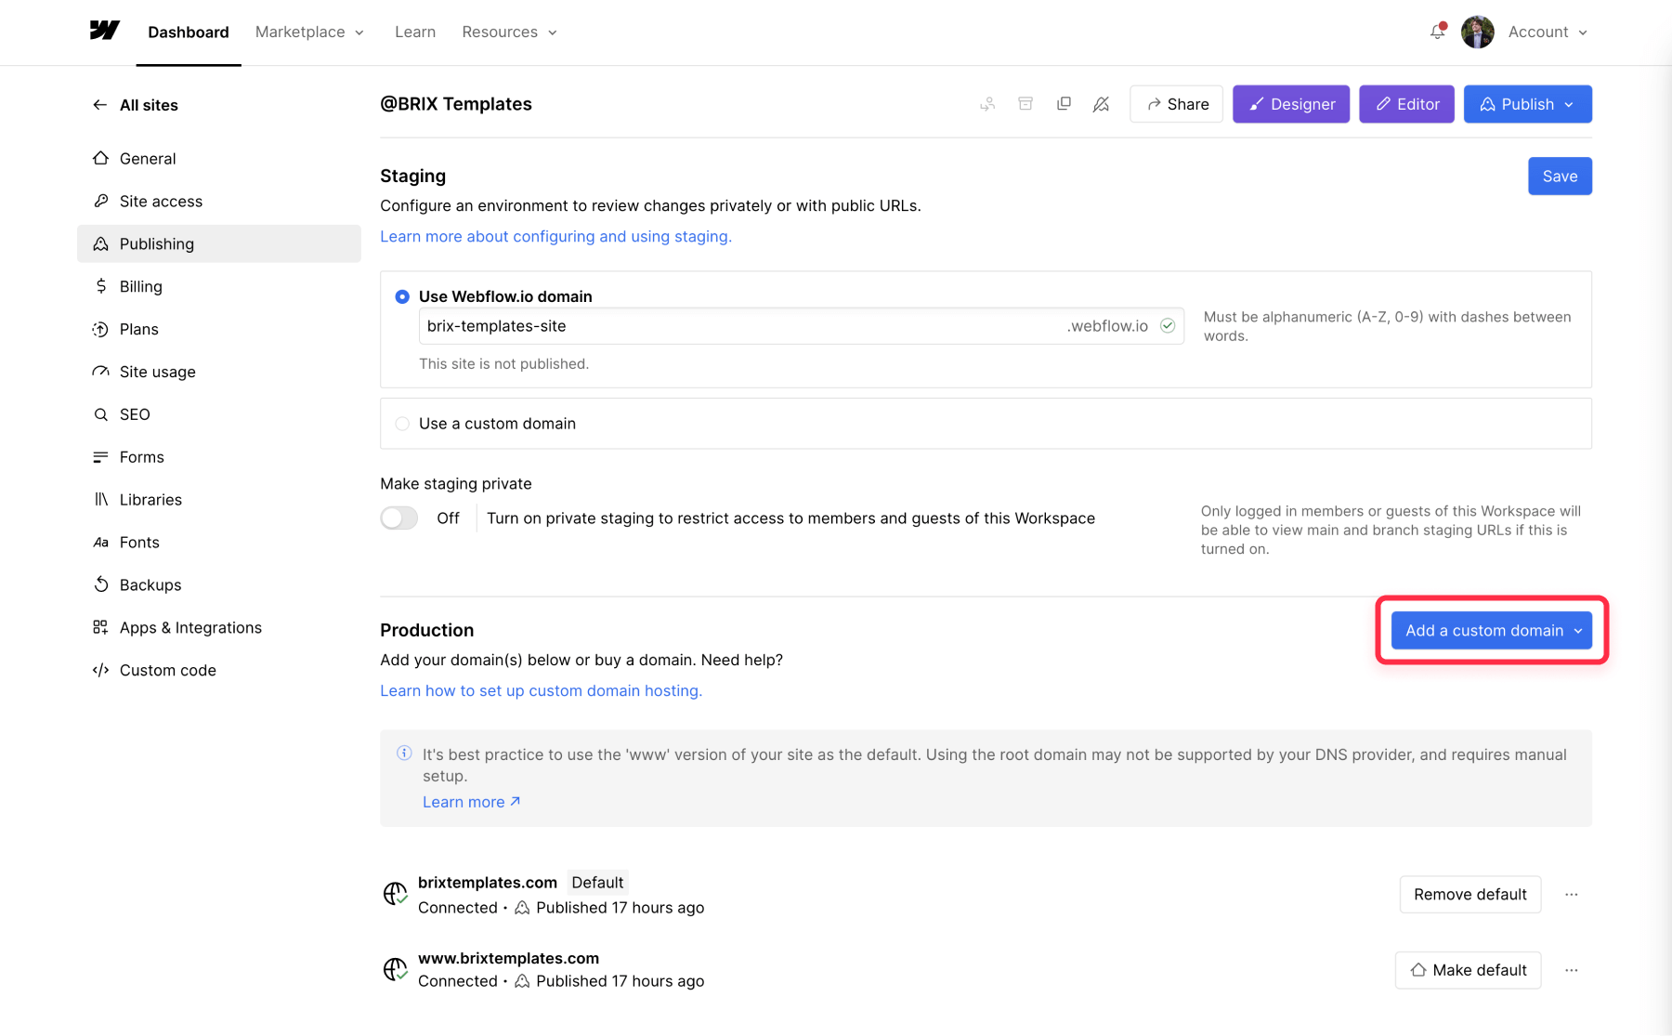Screen dimensions: 1672x1036
Task: Open Backups page
Action: point(219,585)
